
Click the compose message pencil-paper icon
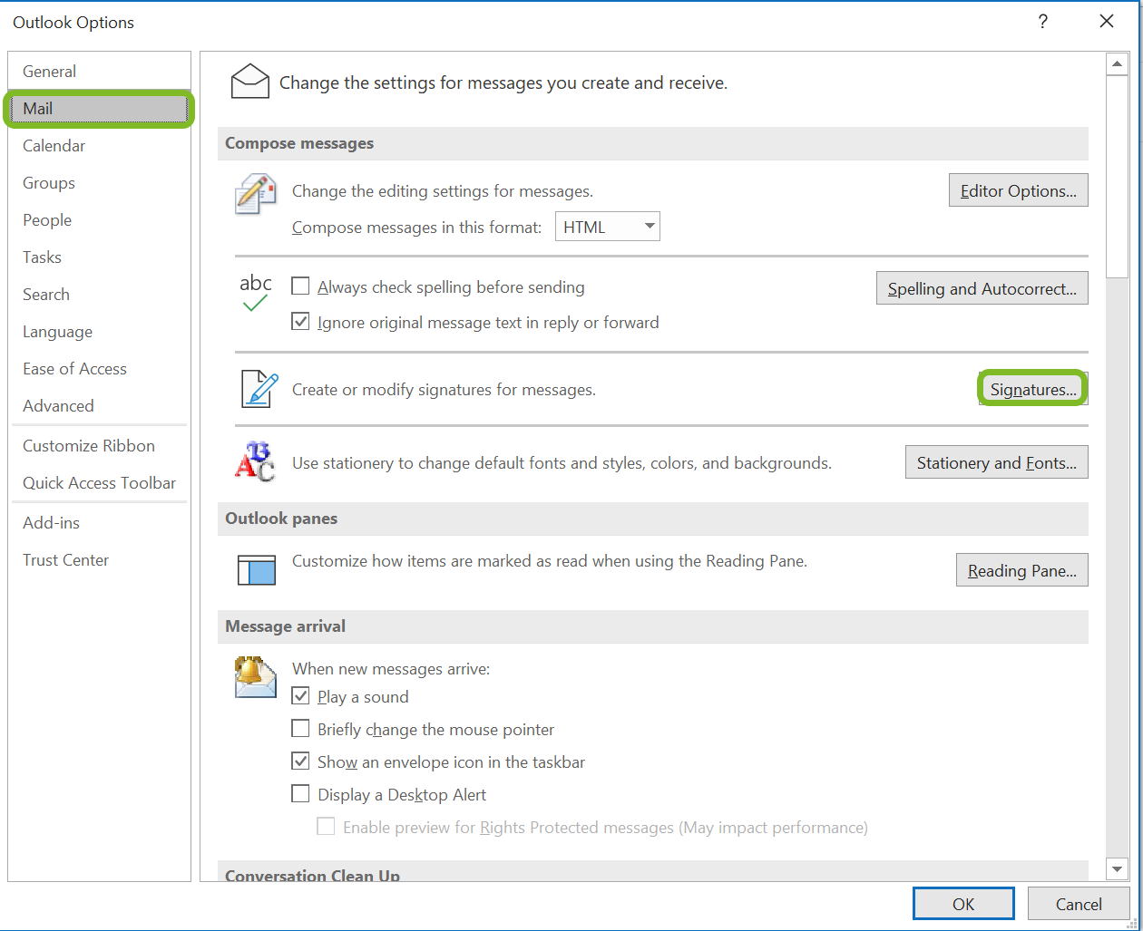coord(255,194)
